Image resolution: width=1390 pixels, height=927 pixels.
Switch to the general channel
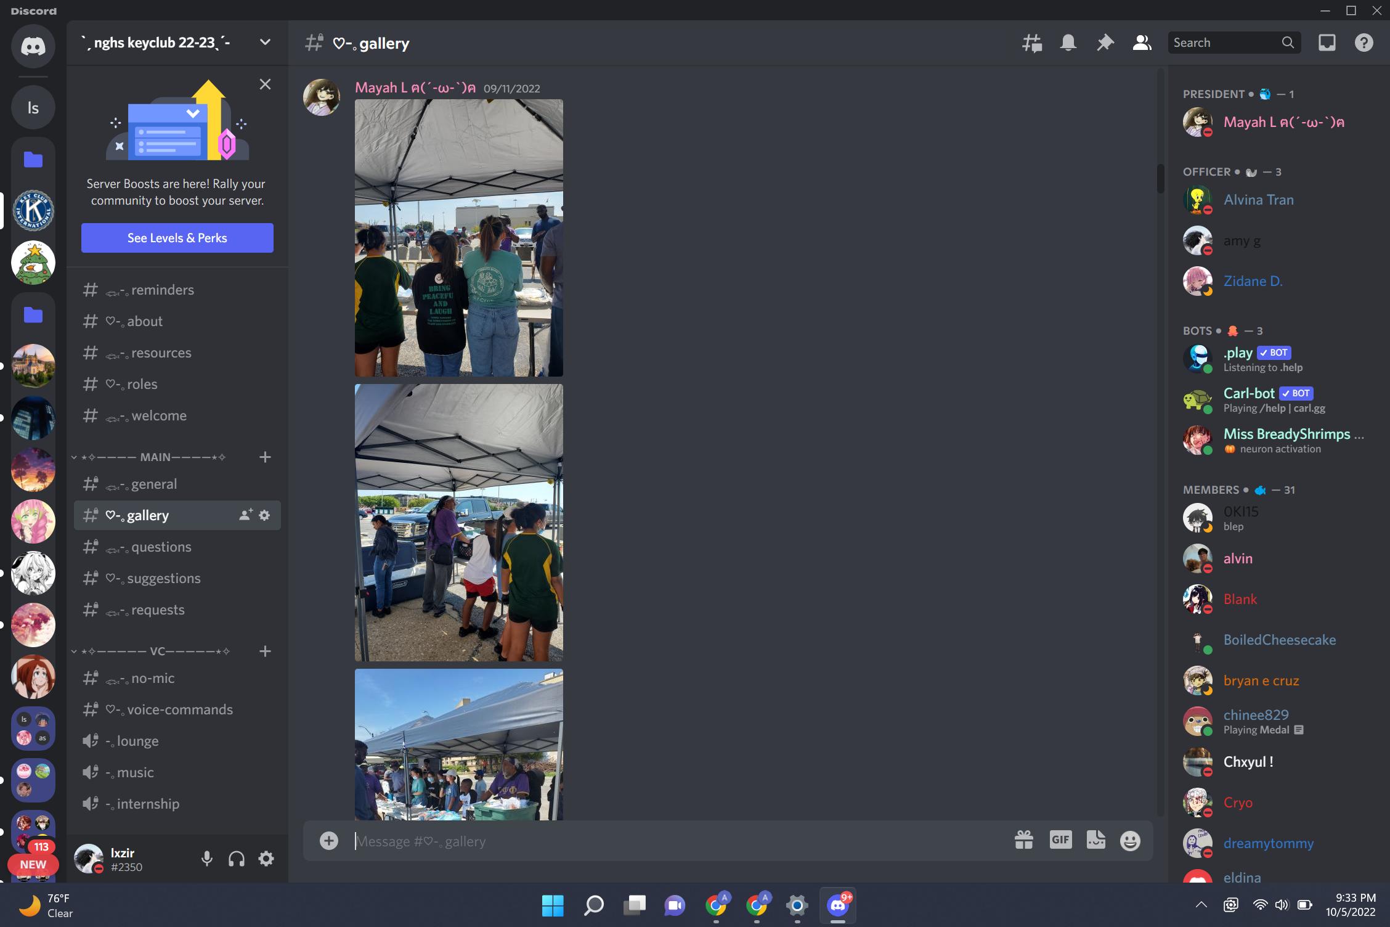[154, 484]
